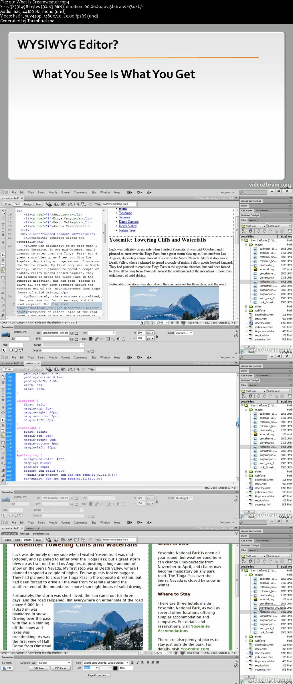Click W width field showing 390
Screen dimensions: 293x684
(141, 333)
